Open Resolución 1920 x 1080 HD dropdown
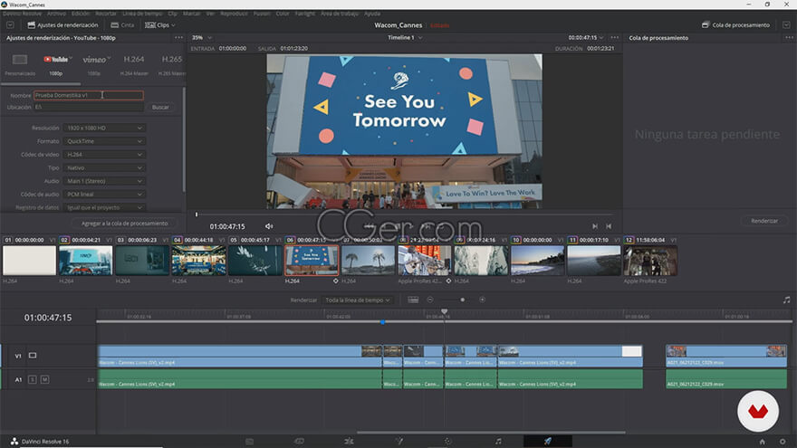Screen dimensions: 797x448 [x=104, y=128]
